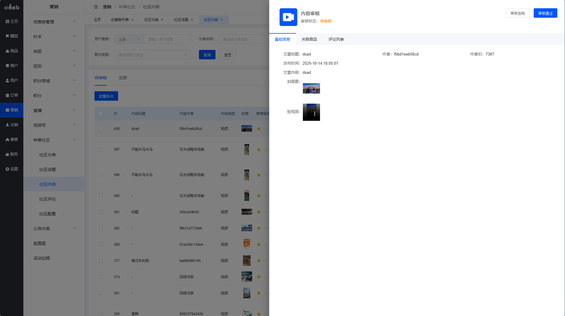Open the 设置 settings gear item

tap(12, 169)
